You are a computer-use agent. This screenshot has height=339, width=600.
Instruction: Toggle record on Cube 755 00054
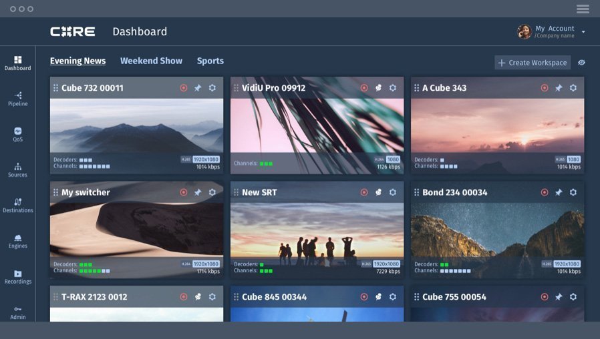545,296
